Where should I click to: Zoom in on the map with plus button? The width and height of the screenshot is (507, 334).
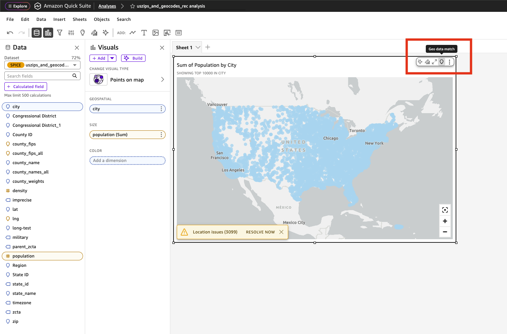click(x=445, y=221)
